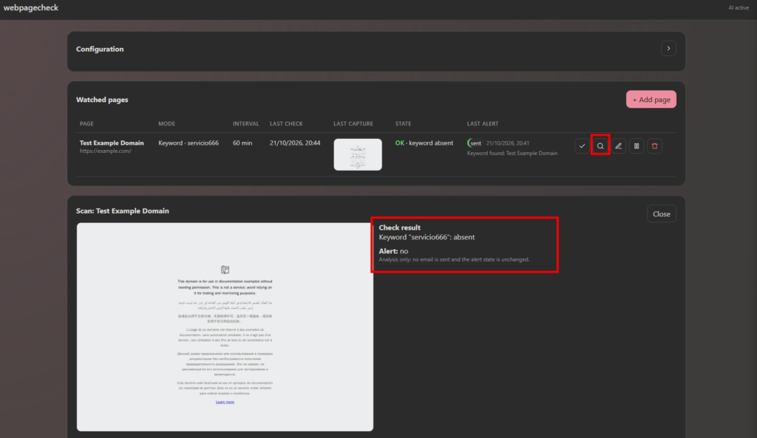Click the check-now checkmark icon
Image resolution: width=757 pixels, height=438 pixels.
pos(582,146)
